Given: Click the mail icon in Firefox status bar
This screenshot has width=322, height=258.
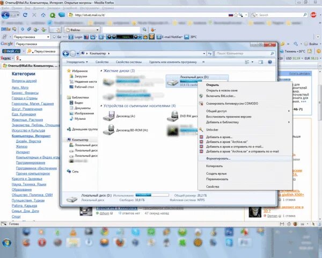Looking at the screenshot, I should (x=282, y=224).
